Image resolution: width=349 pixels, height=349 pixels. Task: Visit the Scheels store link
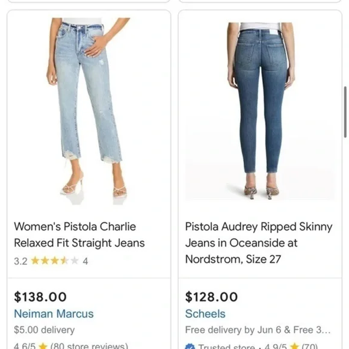205,313
